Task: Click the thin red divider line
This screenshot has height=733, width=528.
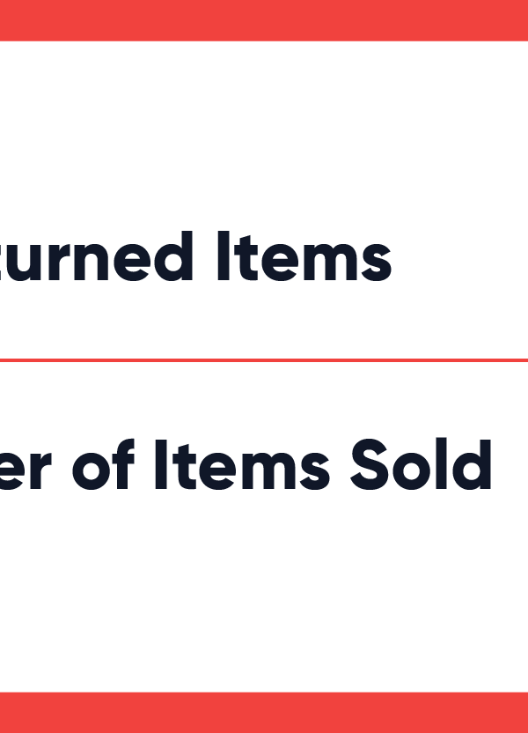Action: pos(264,360)
